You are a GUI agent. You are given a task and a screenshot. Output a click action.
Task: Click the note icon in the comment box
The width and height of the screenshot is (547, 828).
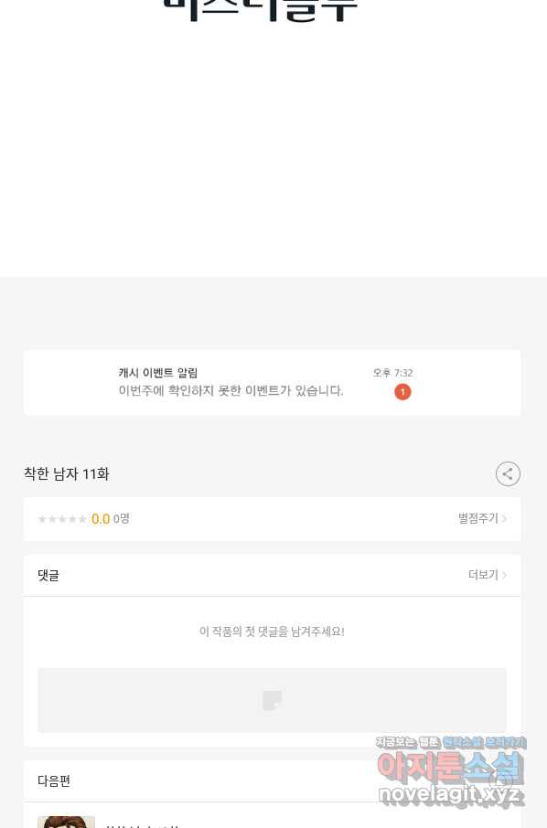click(x=273, y=700)
